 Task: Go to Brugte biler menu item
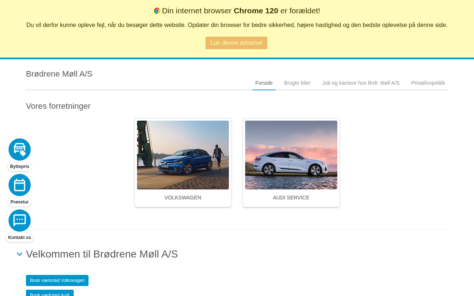tap(297, 83)
